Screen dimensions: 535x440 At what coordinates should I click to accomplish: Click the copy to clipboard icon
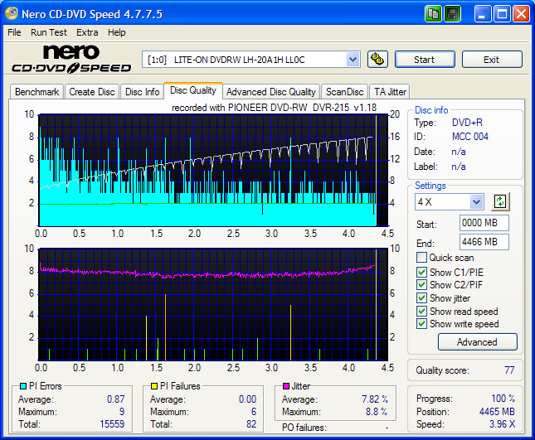(x=434, y=13)
